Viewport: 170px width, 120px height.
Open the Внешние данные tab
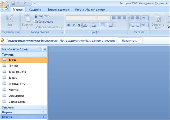pyautogui.click(x=58, y=9)
